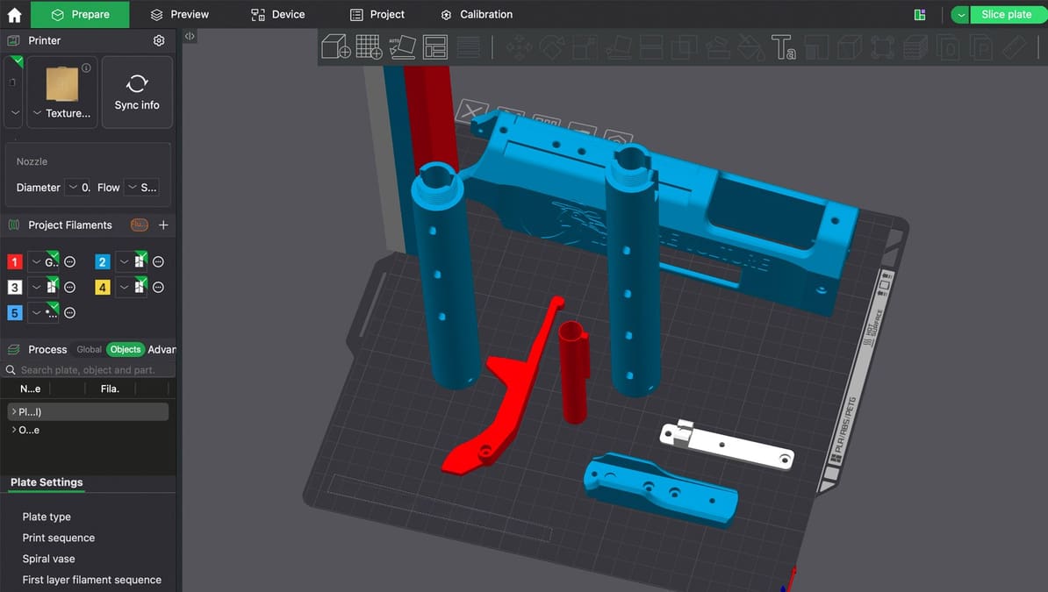Open the Slice plate dropdown arrow
The image size is (1048, 592).
tap(962, 14)
